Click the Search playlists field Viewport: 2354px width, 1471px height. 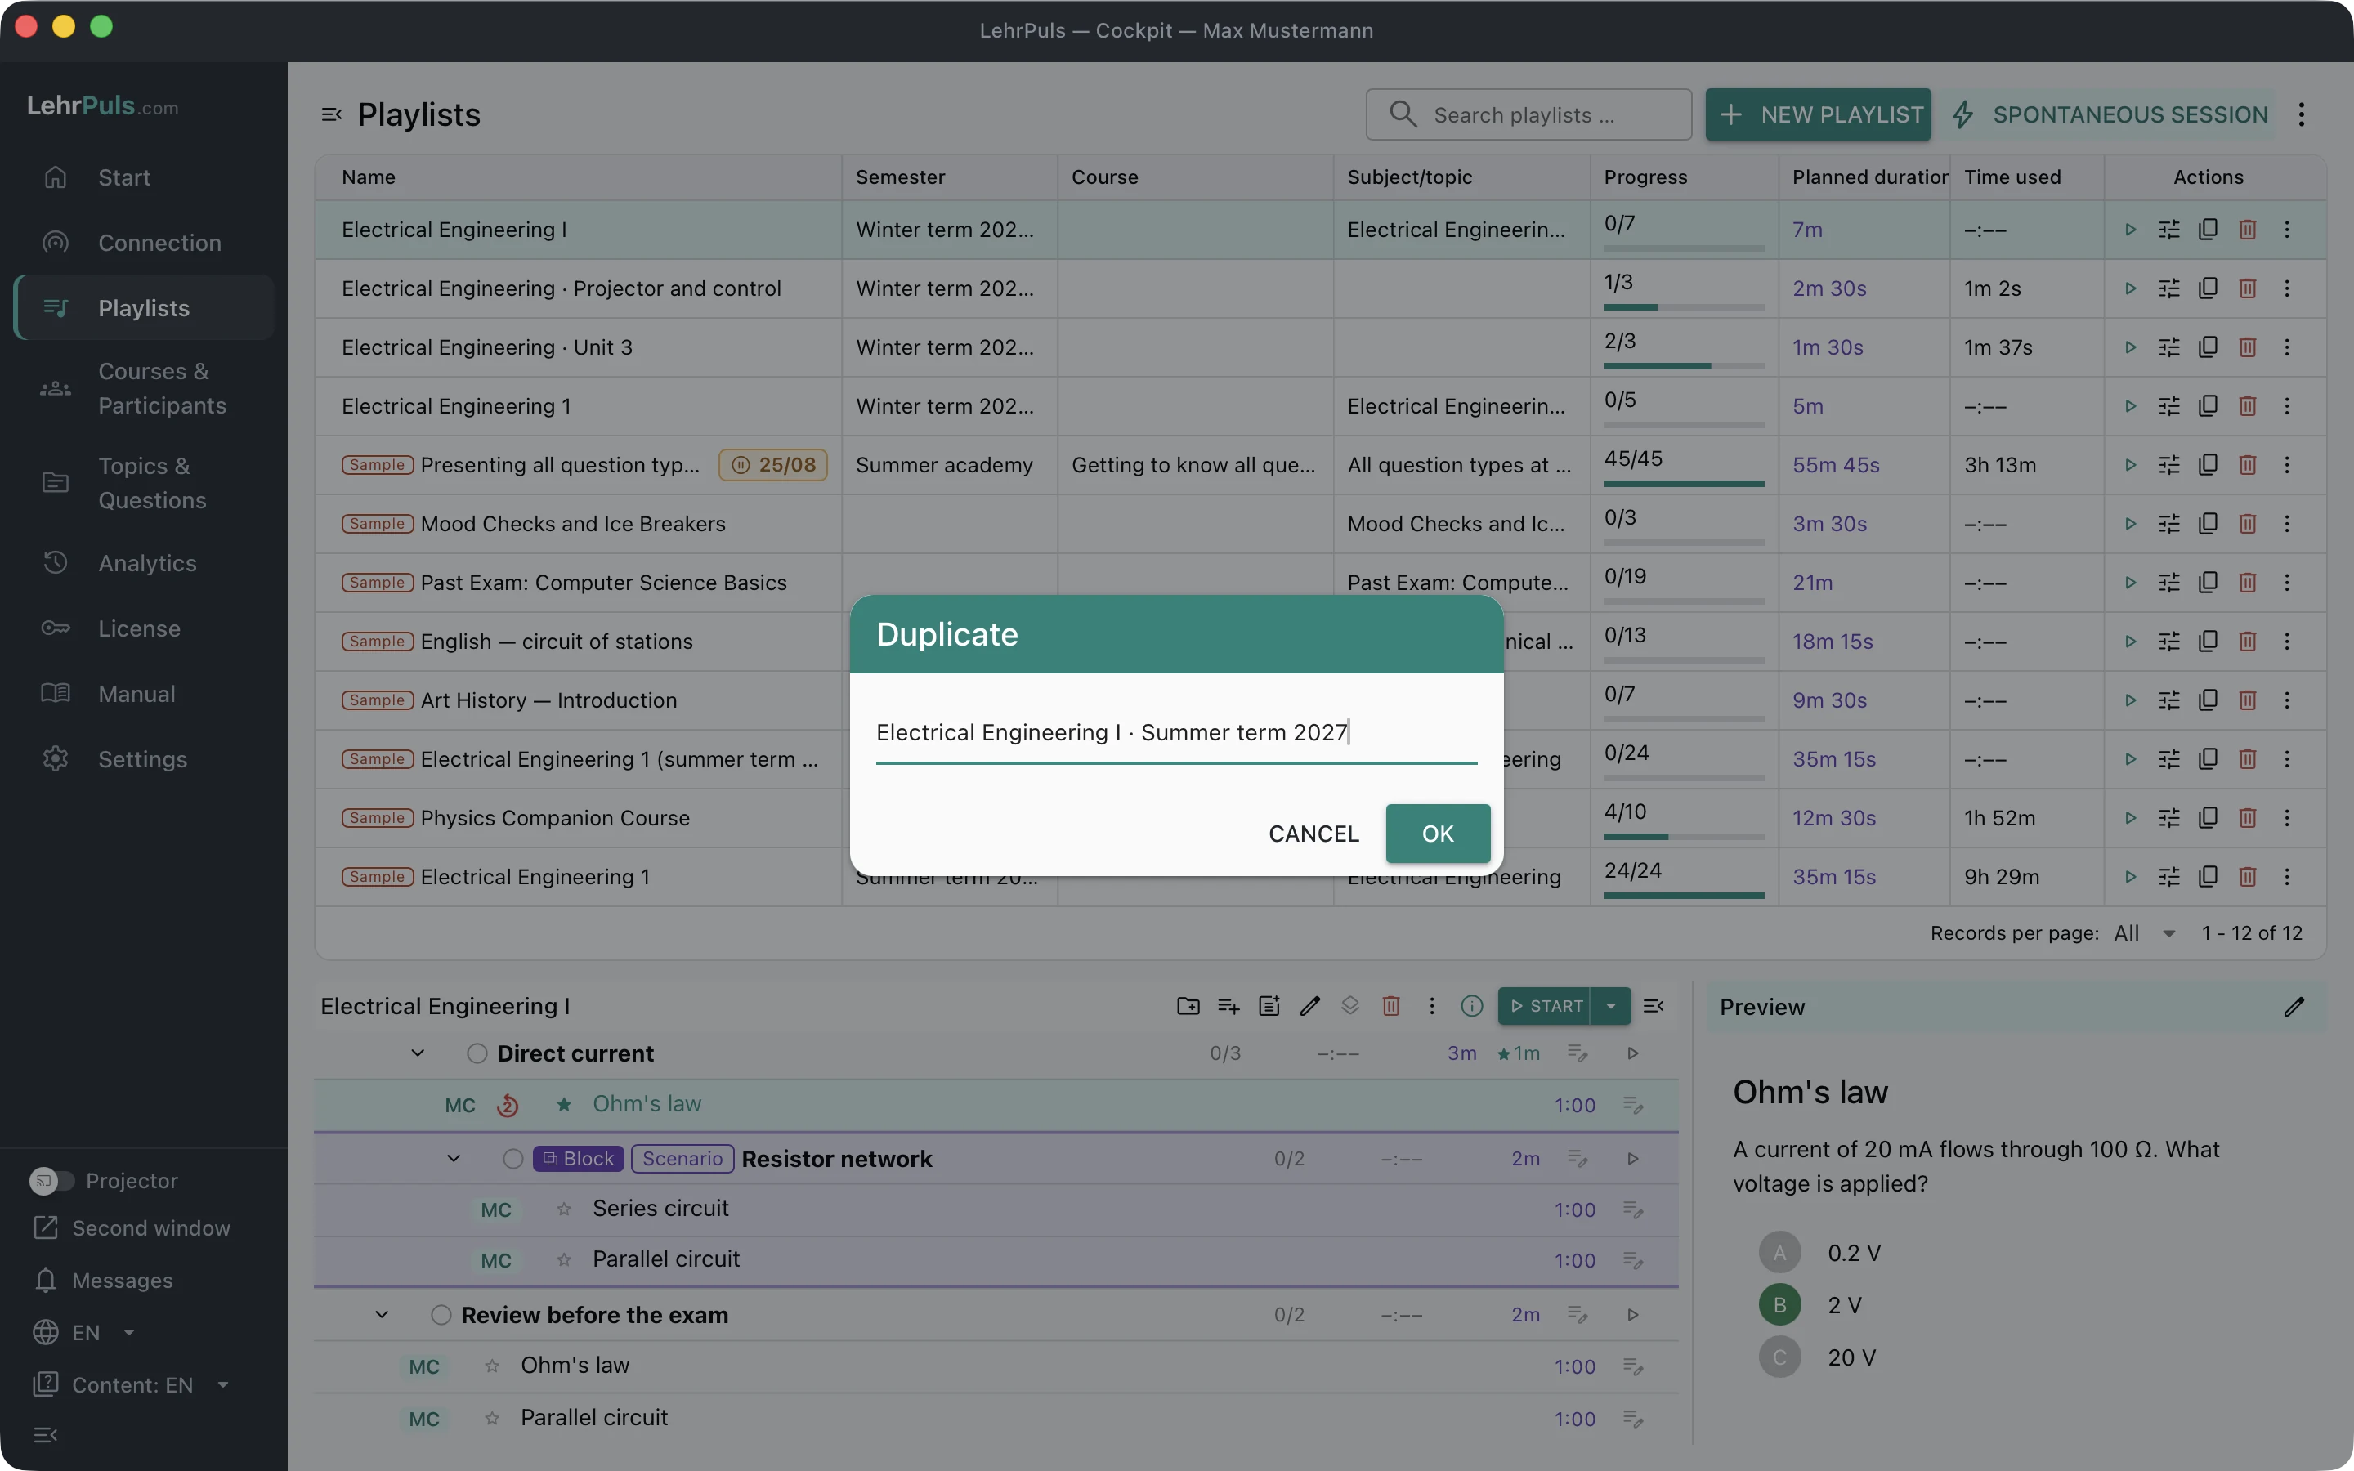tap(1528, 114)
